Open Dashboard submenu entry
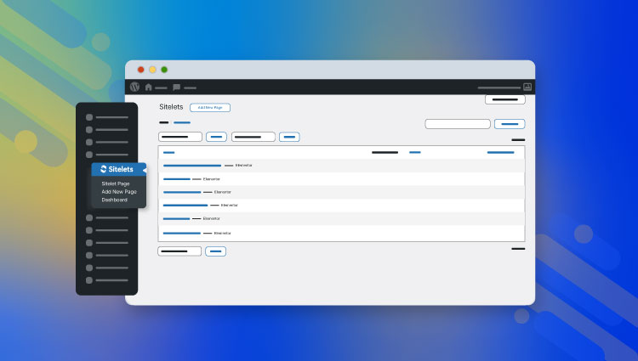This screenshot has height=361, width=638. pos(114,200)
